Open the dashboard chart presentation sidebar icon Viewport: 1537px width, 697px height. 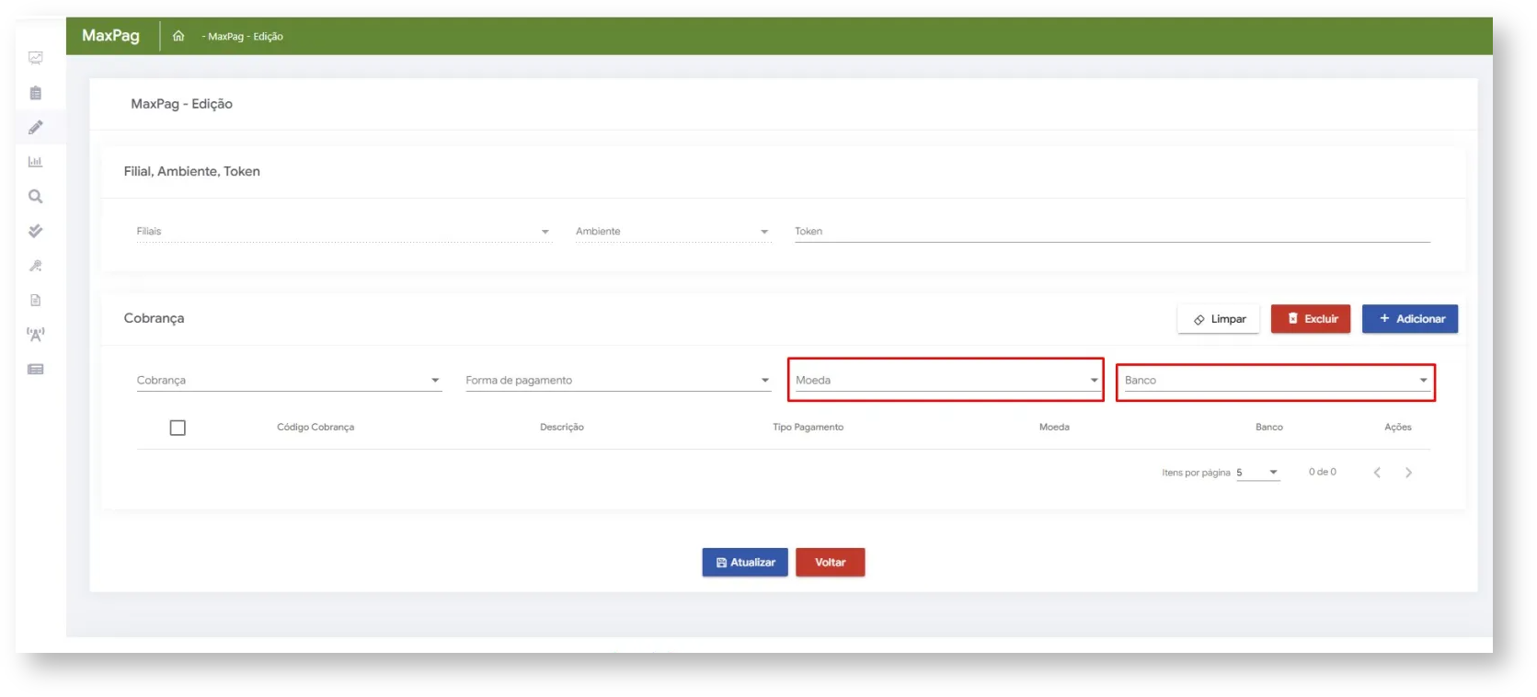click(36, 58)
